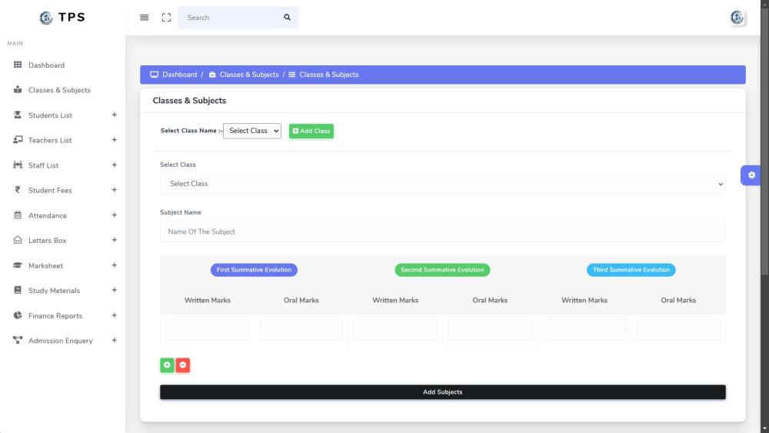
Task: Expand Letters Box plus sign
Action: pyautogui.click(x=115, y=240)
